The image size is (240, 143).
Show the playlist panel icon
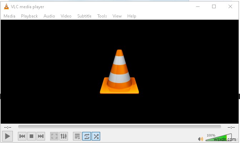(77, 136)
